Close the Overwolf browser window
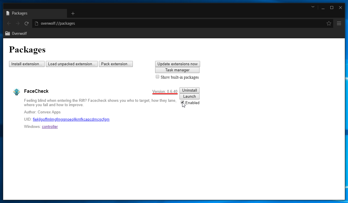 340,8
